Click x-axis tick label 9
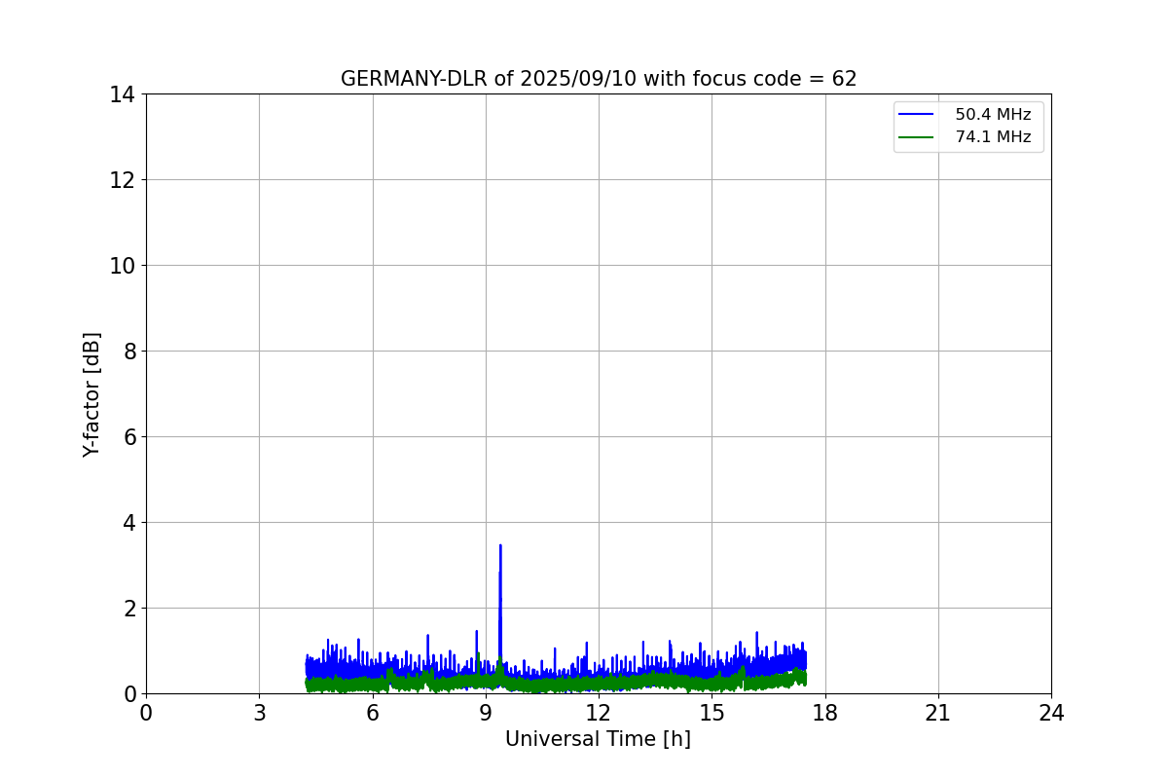 click(x=486, y=713)
